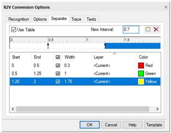Click the ruler marker at 0.5
The height and width of the screenshot is (133, 171).
click(48, 46)
